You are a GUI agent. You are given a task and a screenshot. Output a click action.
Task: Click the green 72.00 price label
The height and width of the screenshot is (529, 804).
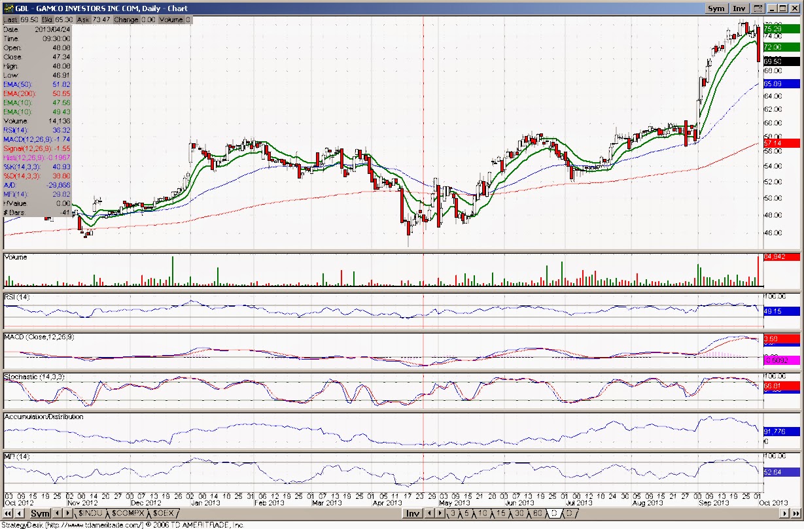pyautogui.click(x=780, y=47)
